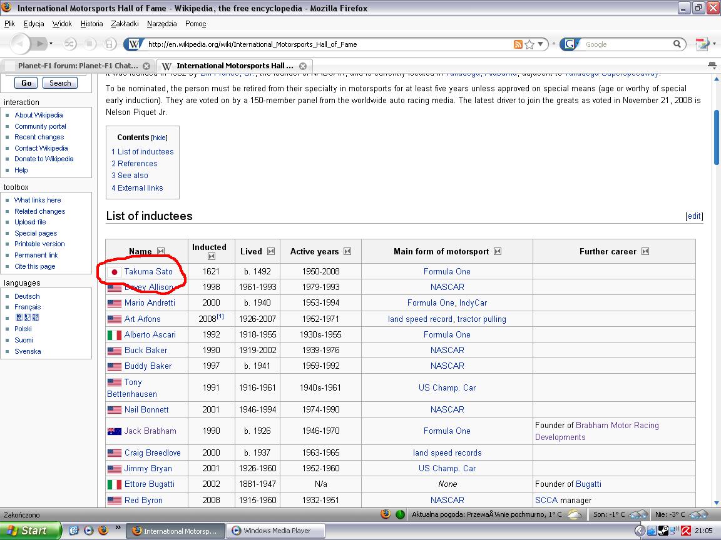Sort table by Lived column icon
The image size is (721, 540).
tap(271, 251)
